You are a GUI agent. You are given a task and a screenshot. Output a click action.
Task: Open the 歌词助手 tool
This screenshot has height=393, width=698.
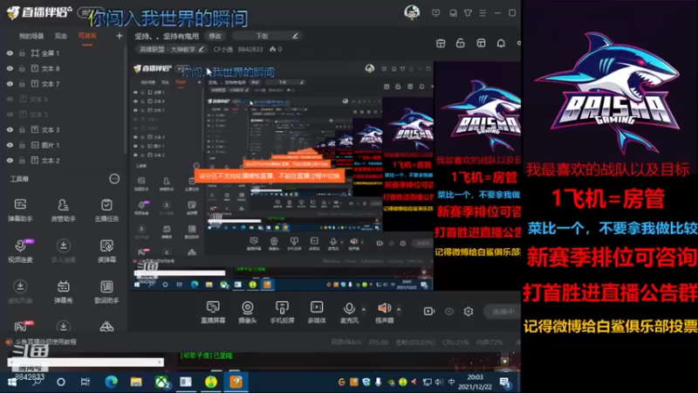pyautogui.click(x=106, y=292)
